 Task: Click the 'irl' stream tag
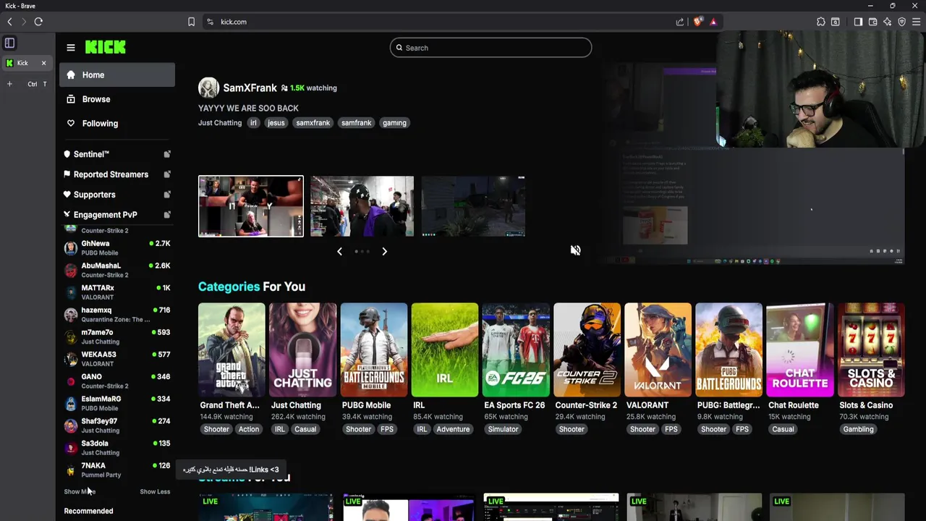pyautogui.click(x=253, y=123)
